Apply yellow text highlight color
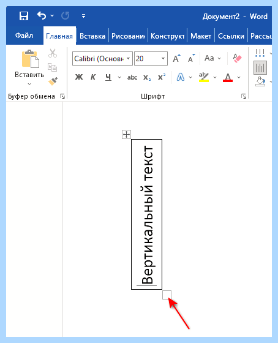This screenshot has width=278, height=343. pos(204,77)
